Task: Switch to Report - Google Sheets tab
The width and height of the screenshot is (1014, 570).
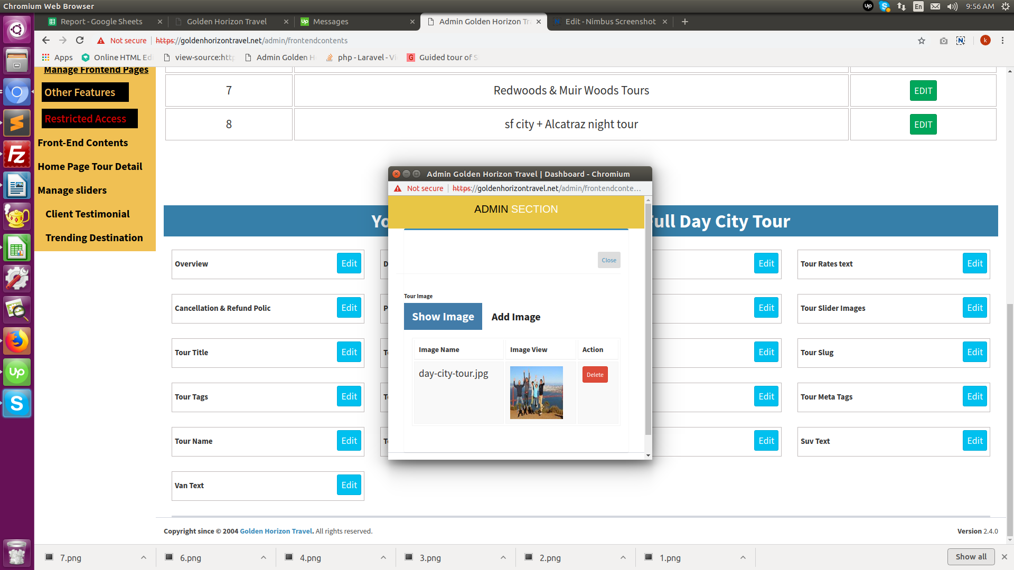Action: (101, 22)
